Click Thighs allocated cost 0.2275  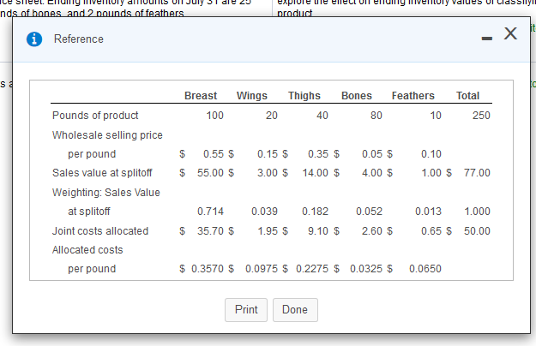pyautogui.click(x=312, y=269)
